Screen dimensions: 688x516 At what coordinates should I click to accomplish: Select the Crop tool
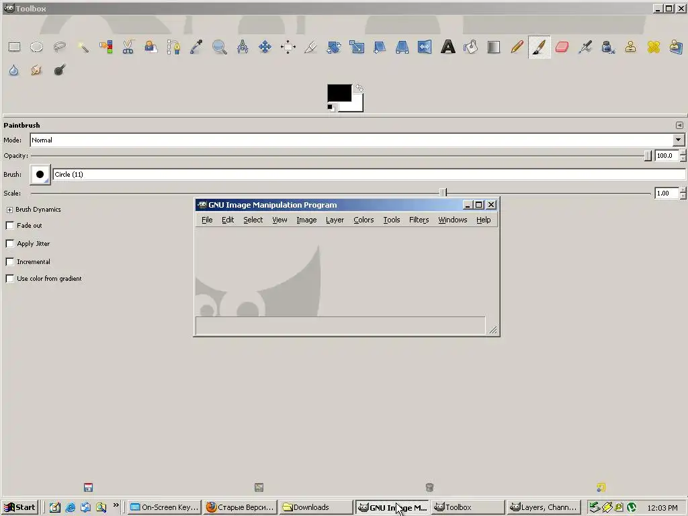(x=310, y=47)
